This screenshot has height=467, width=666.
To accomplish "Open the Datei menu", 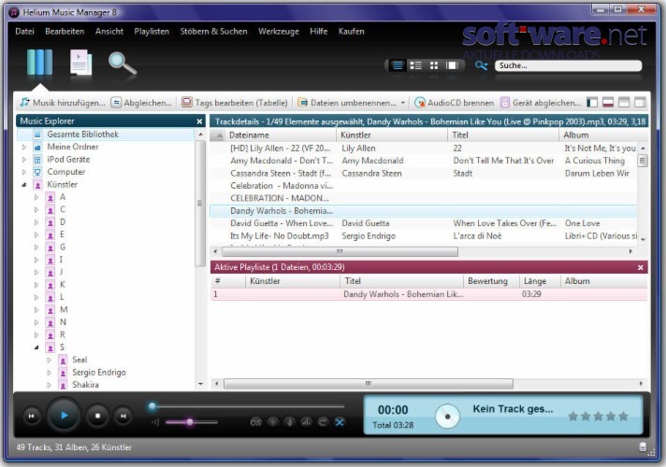I will [24, 32].
